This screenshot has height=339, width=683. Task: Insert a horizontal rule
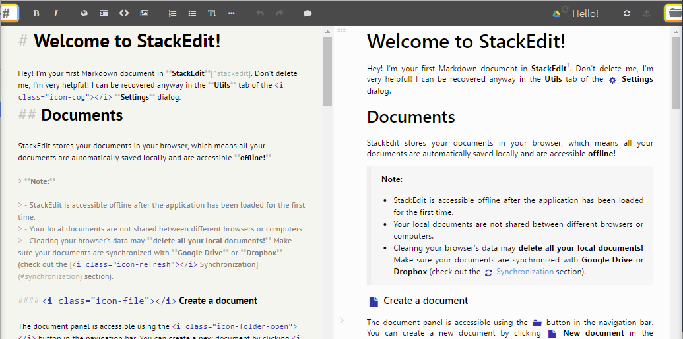coord(232,13)
